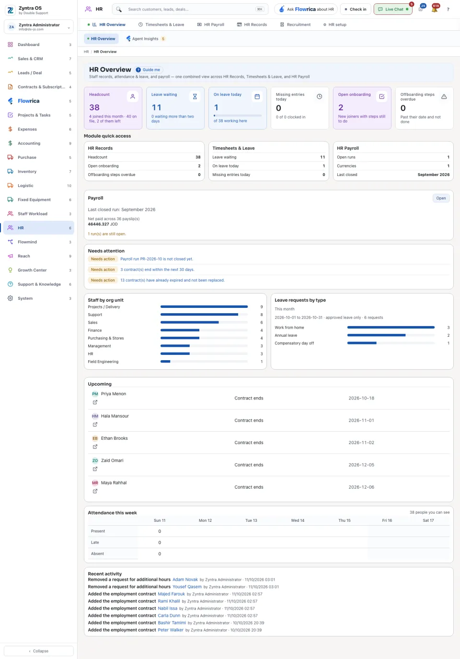Click the Logistic truck icon
Viewport: 460px width, 659px height.
click(10, 186)
